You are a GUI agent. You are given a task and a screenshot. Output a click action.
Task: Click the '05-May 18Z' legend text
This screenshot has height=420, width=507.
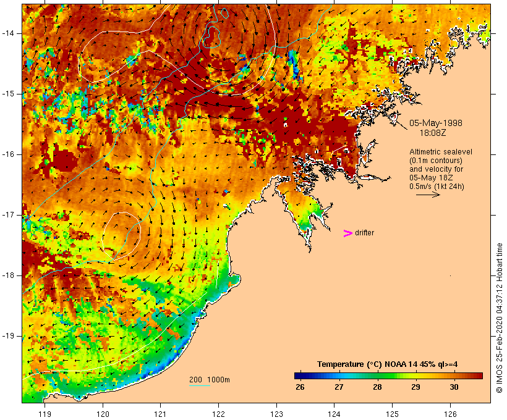[431, 178]
